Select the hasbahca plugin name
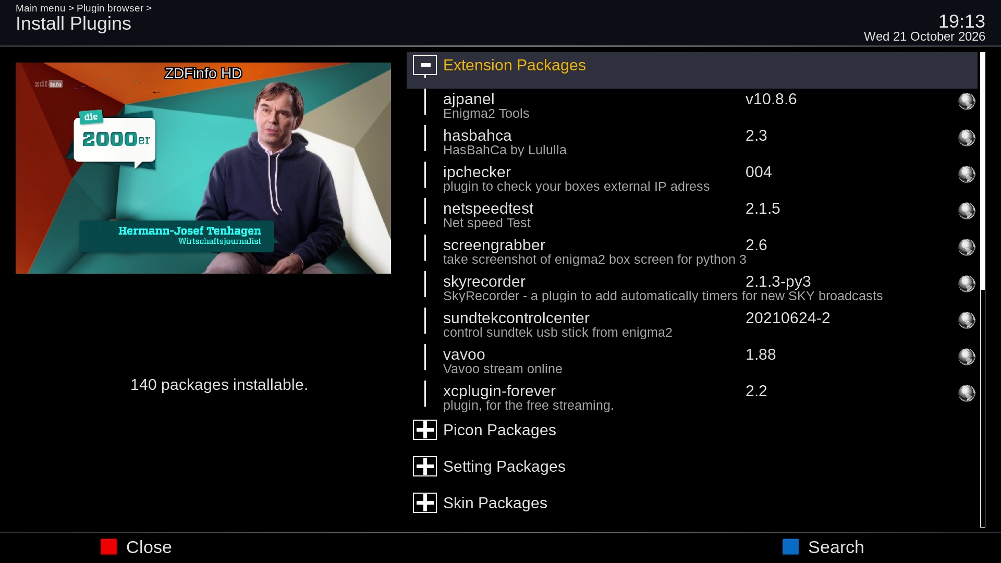This screenshot has height=563, width=1001. click(478, 136)
